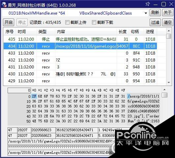Select packet row 433

point(80,53)
